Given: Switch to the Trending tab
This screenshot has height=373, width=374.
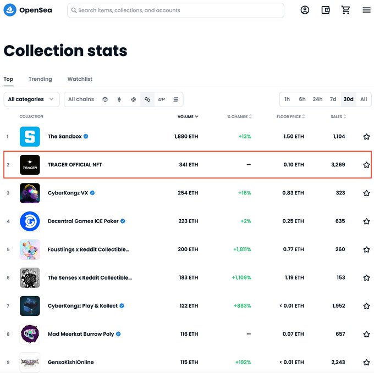Looking at the screenshot, I should [x=40, y=79].
